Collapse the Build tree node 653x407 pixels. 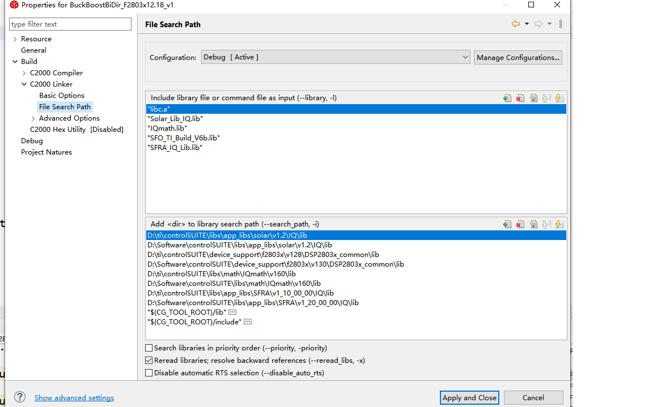point(15,62)
